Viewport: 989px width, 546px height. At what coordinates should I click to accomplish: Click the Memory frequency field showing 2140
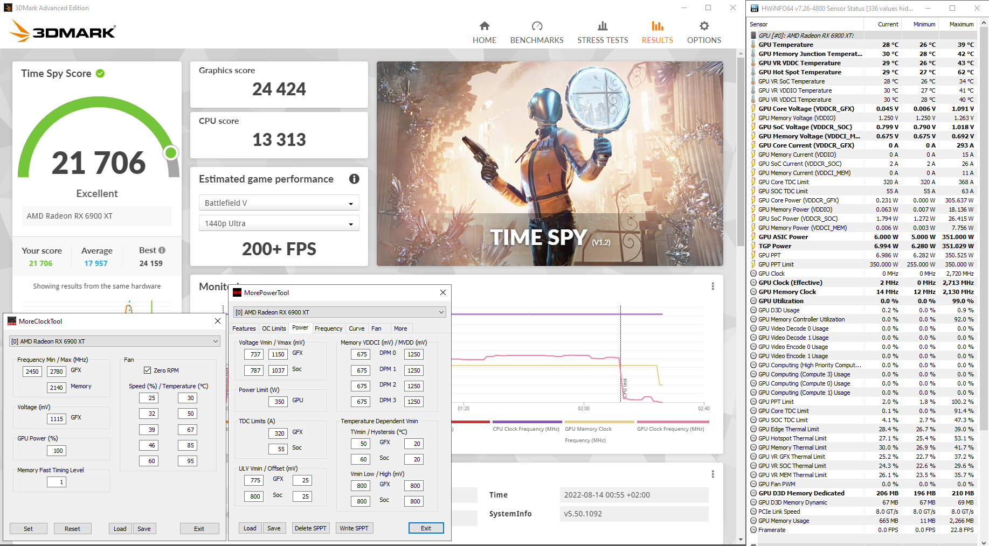pyautogui.click(x=57, y=388)
